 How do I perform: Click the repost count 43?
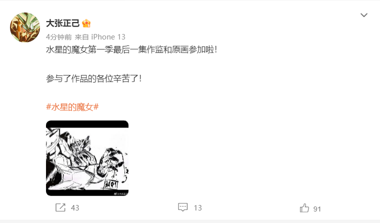[75, 207]
